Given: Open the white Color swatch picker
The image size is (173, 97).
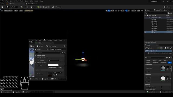Looking at the screenshot, I should [x=53, y=65].
